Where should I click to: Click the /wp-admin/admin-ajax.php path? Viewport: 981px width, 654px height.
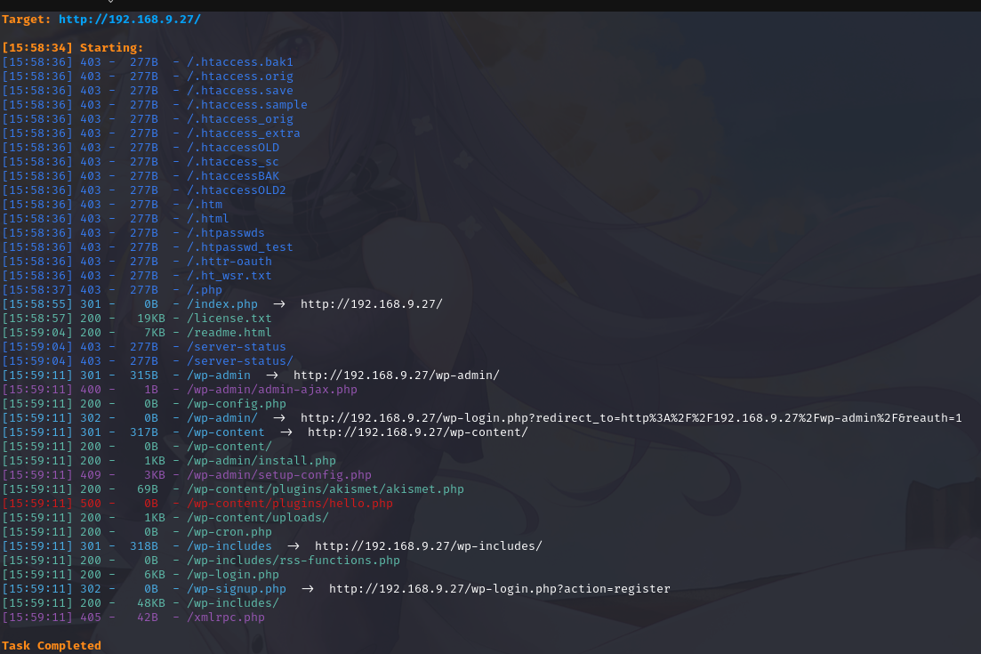pos(272,389)
